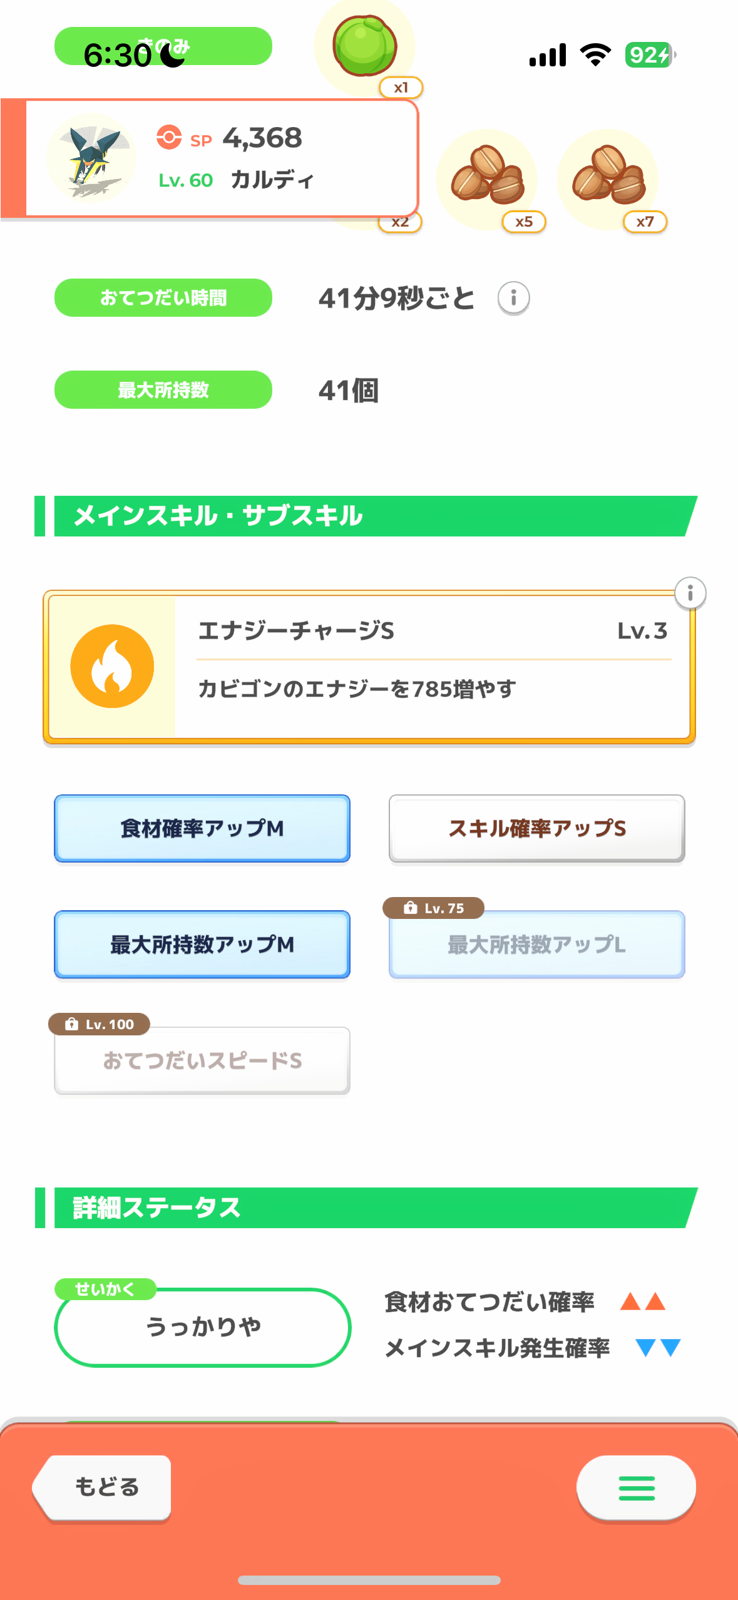Image resolution: width=738 pixels, height=1600 pixels.
Task: Tap the Lv. 75 lock badge
Action: pos(434,908)
